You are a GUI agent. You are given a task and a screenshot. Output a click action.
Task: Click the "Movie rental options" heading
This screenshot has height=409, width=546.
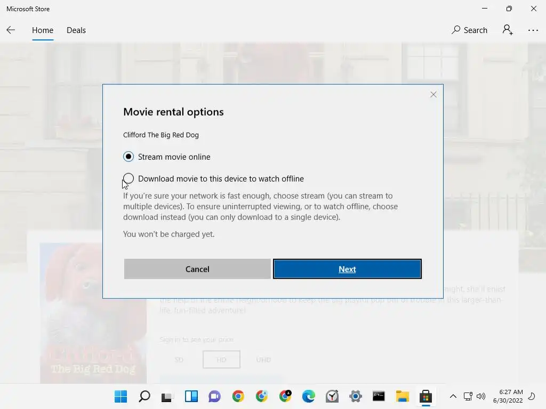click(173, 112)
